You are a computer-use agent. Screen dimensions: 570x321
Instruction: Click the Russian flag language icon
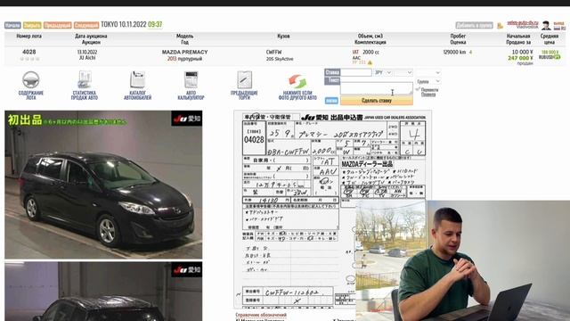[x=557, y=28]
